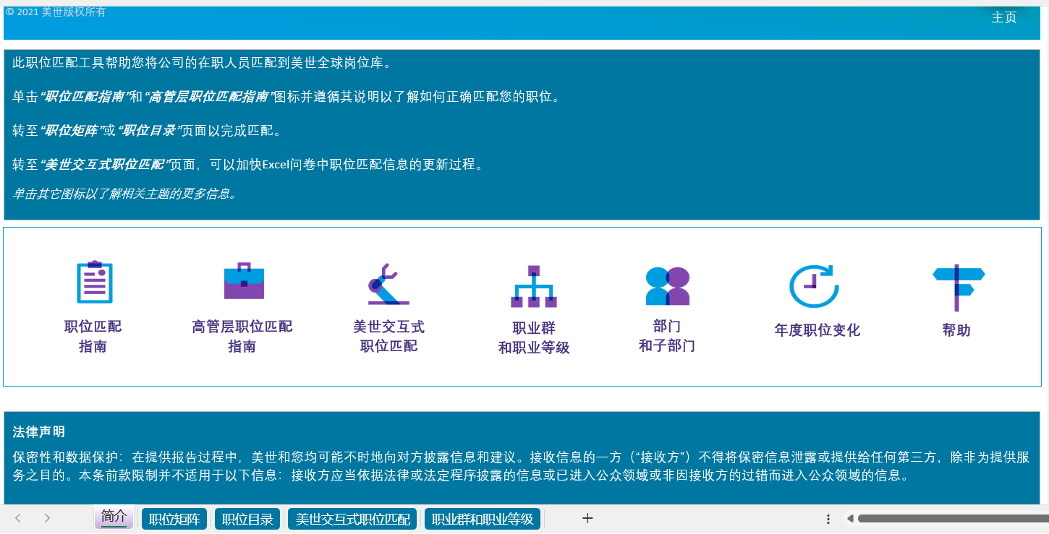Select the 简介 sheet tab
The width and height of the screenshot is (1049, 534).
(114, 517)
